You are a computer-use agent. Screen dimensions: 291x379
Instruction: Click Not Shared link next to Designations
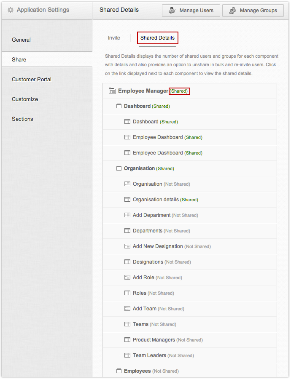coord(178,262)
